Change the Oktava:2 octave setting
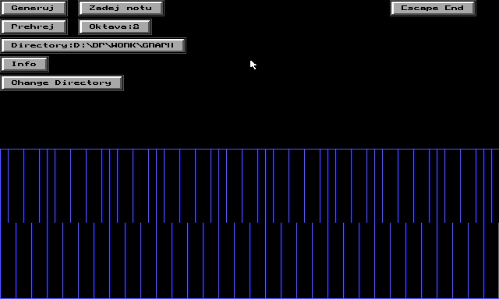This screenshot has height=299, width=499. (x=115, y=26)
